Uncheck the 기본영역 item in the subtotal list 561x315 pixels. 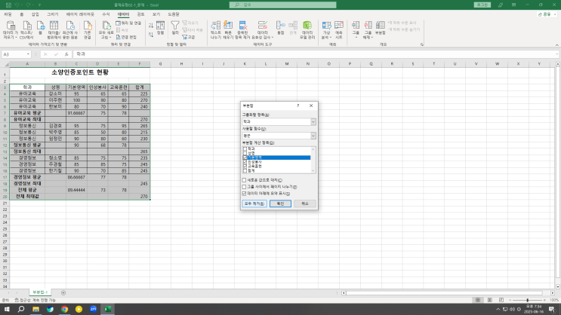pyautogui.click(x=245, y=157)
